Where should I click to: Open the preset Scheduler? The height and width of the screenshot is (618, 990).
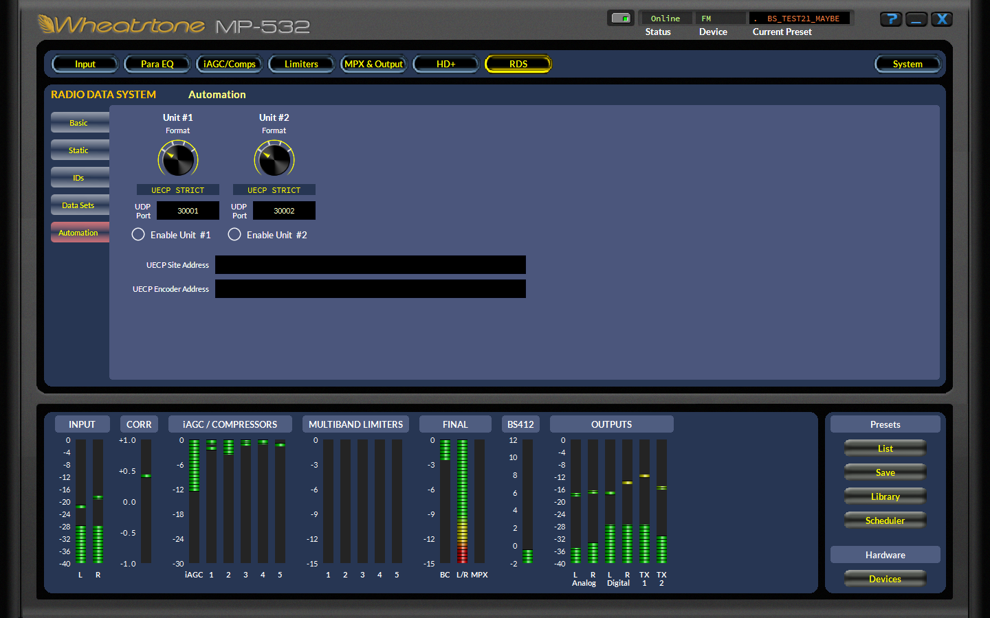(885, 520)
